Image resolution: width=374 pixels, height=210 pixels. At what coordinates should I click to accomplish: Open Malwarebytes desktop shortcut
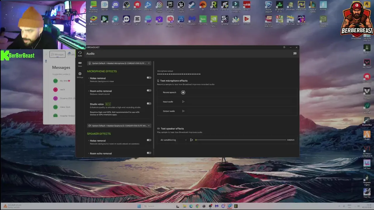point(192,20)
